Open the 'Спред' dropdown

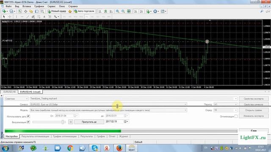click(235, 110)
